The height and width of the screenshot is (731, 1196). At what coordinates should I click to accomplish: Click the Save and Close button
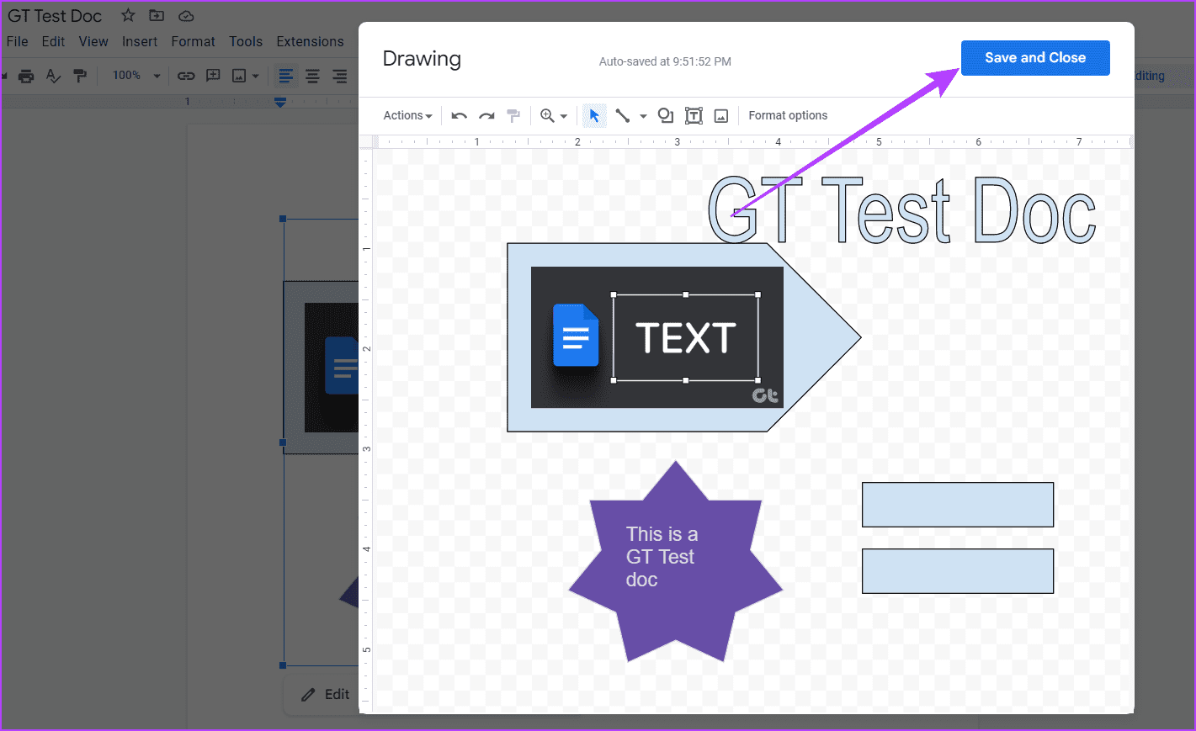(1035, 58)
